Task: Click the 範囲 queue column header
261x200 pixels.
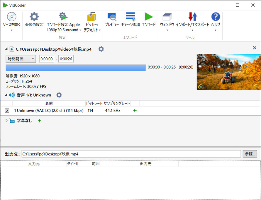Action: [96, 164]
